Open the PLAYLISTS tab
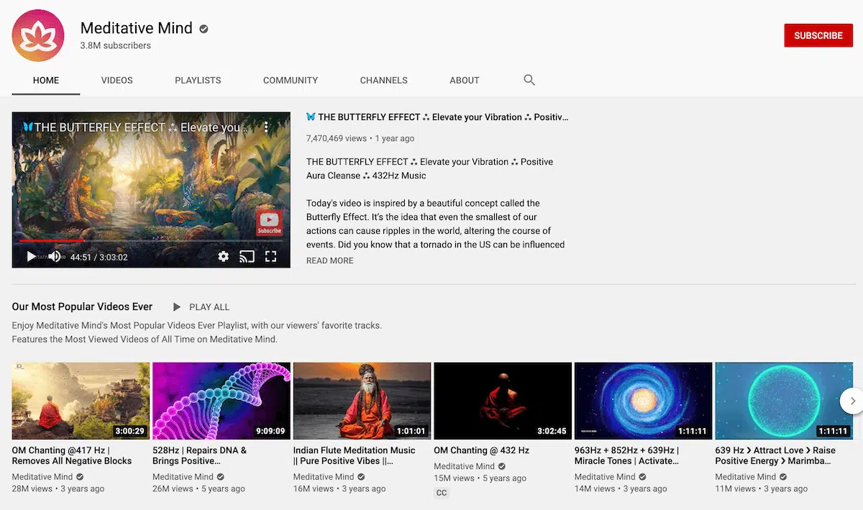863x510 pixels. pyautogui.click(x=198, y=81)
